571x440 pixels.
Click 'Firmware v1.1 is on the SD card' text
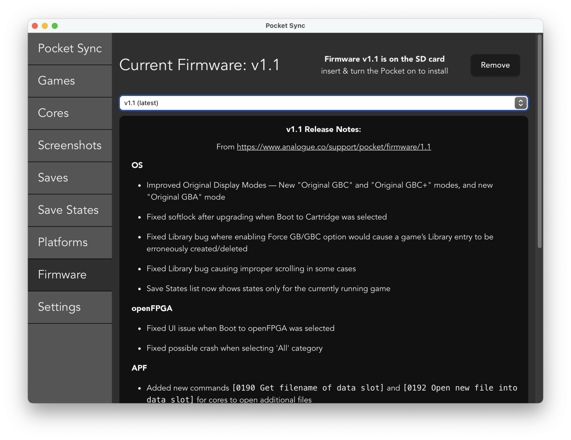click(x=384, y=59)
